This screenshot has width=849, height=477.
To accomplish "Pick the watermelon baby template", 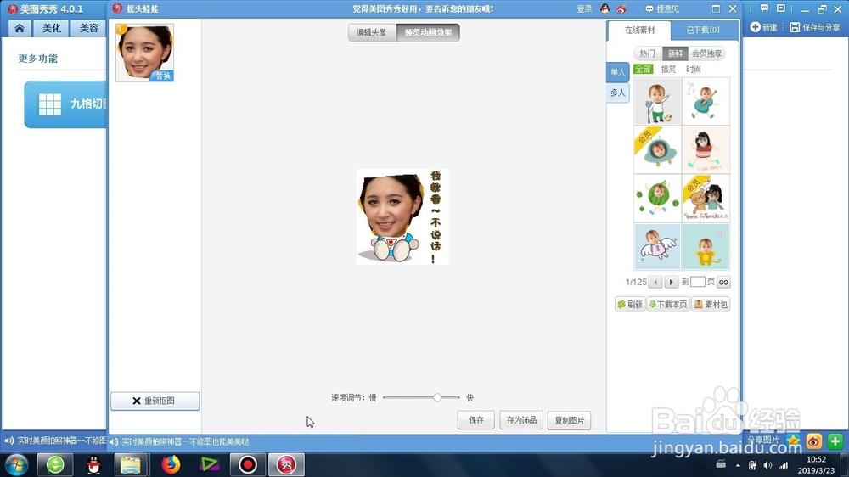I will point(657,198).
